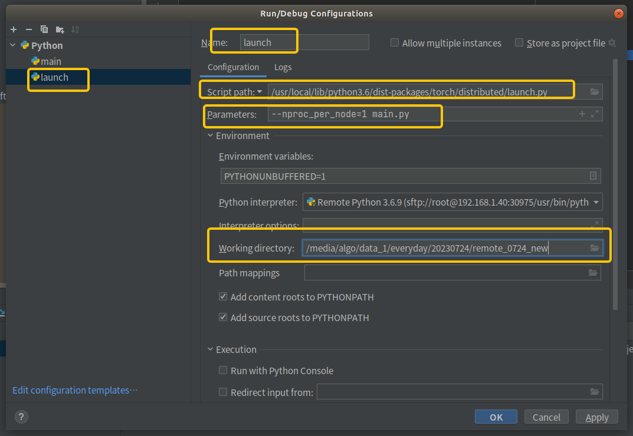Expand the Parameters field editor
Screen dimensions: 633x436
[595, 114]
